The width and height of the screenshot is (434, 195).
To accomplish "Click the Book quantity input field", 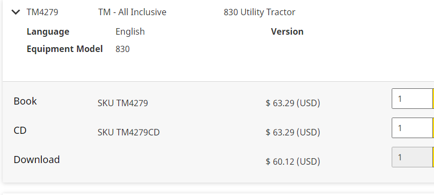I will [x=412, y=99].
